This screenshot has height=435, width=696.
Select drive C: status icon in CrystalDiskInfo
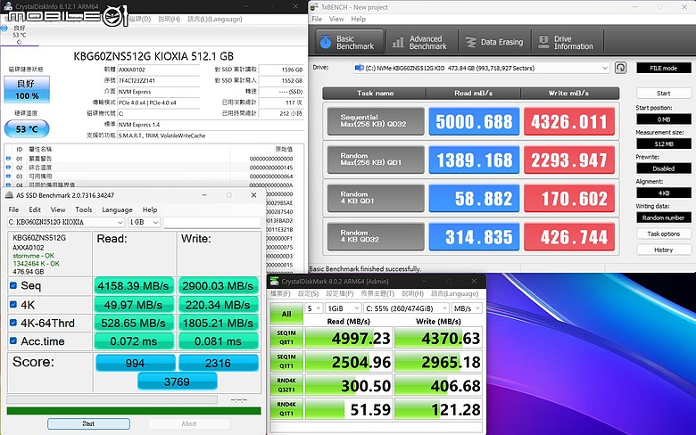[x=4, y=29]
